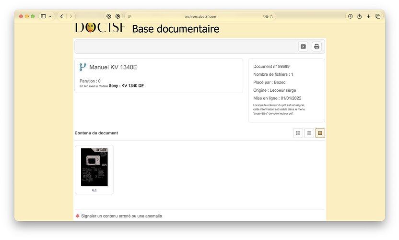Click the first extension icon left of address bar
Viewport: 399px width, 240px height.
(x=109, y=16)
